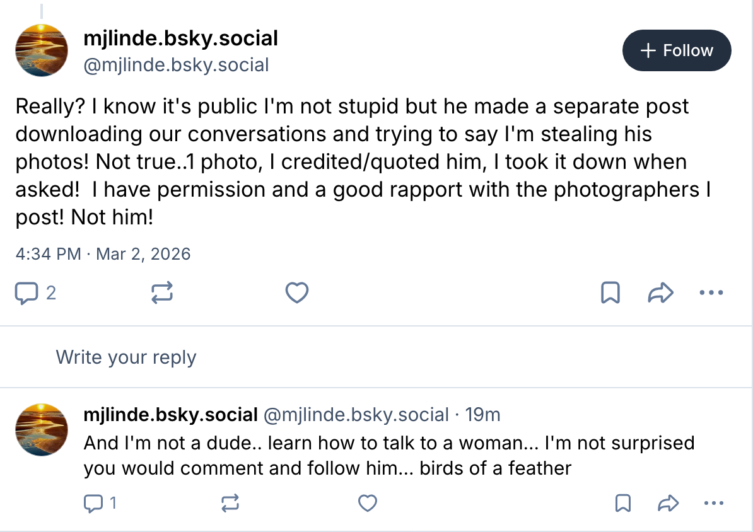Open more options on the reply
Screen dimensions: 753x532
713,502
